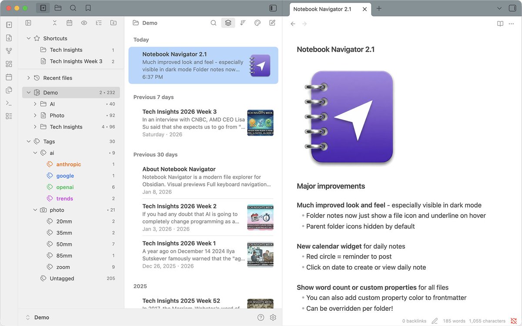Click the tree reorder icon in navigation toolbar
The height and width of the screenshot is (326, 522).
coord(99,23)
